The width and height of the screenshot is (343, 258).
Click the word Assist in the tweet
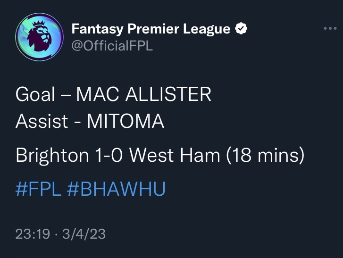[x=42, y=122]
